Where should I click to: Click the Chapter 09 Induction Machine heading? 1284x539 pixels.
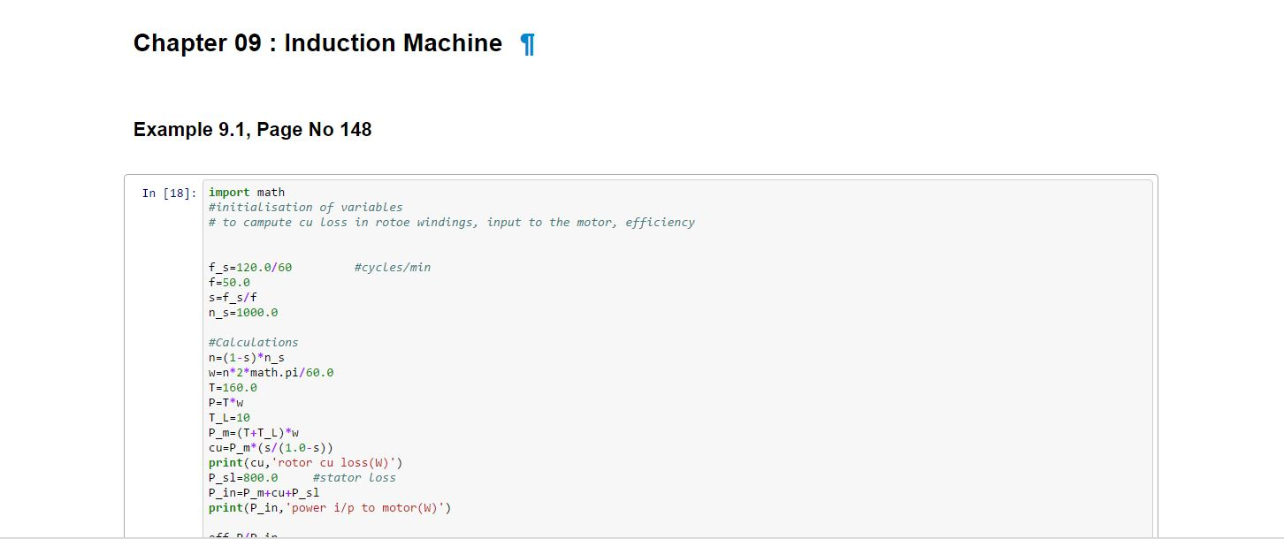click(317, 43)
